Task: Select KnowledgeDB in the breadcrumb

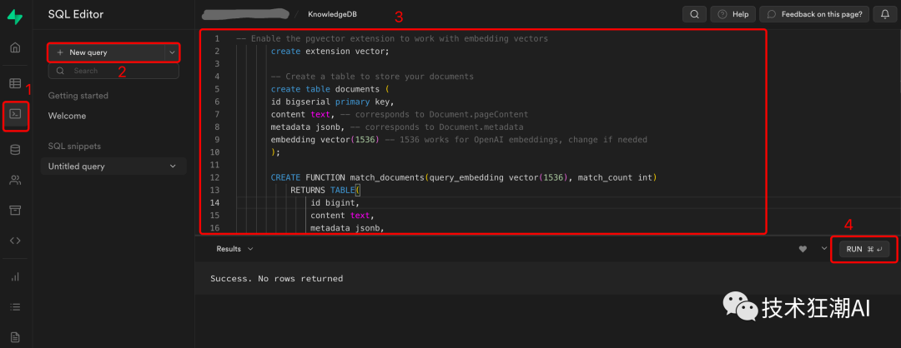Action: click(332, 15)
